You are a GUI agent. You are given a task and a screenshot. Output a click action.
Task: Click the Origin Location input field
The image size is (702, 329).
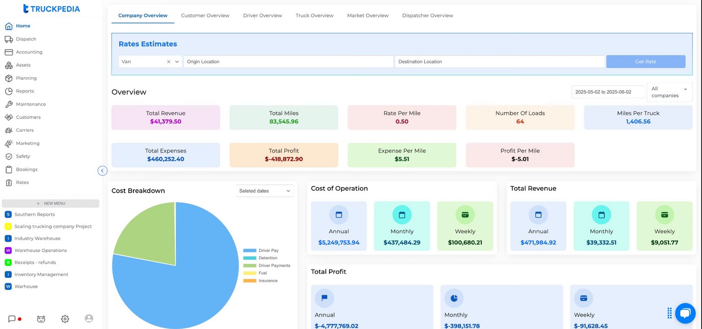click(288, 62)
